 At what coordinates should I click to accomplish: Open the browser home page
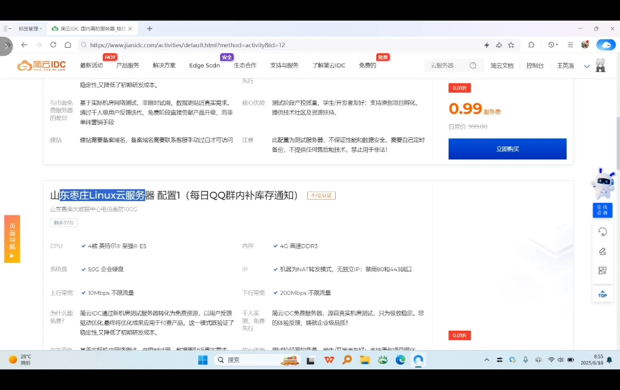pos(68,45)
